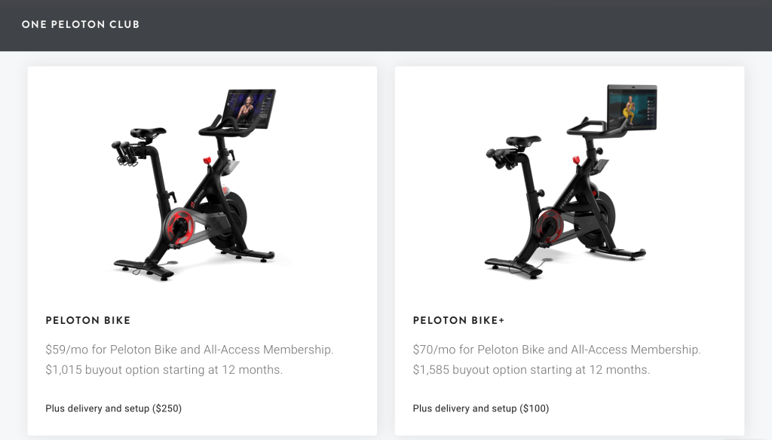Click the $1,015 buyout option line
The height and width of the screenshot is (440, 772).
coord(164,370)
